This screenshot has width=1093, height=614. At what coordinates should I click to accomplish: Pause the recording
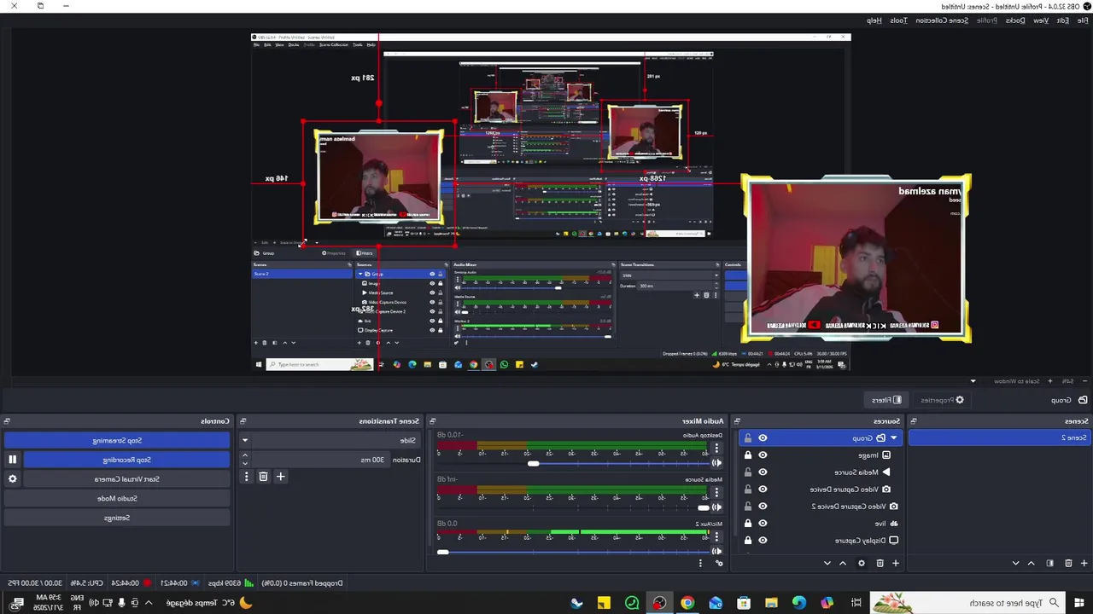12,460
